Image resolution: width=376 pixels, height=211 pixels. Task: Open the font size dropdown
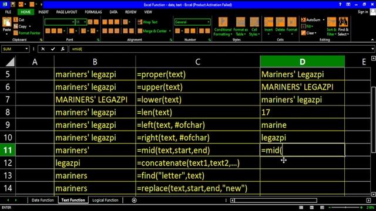[x=85, y=22]
